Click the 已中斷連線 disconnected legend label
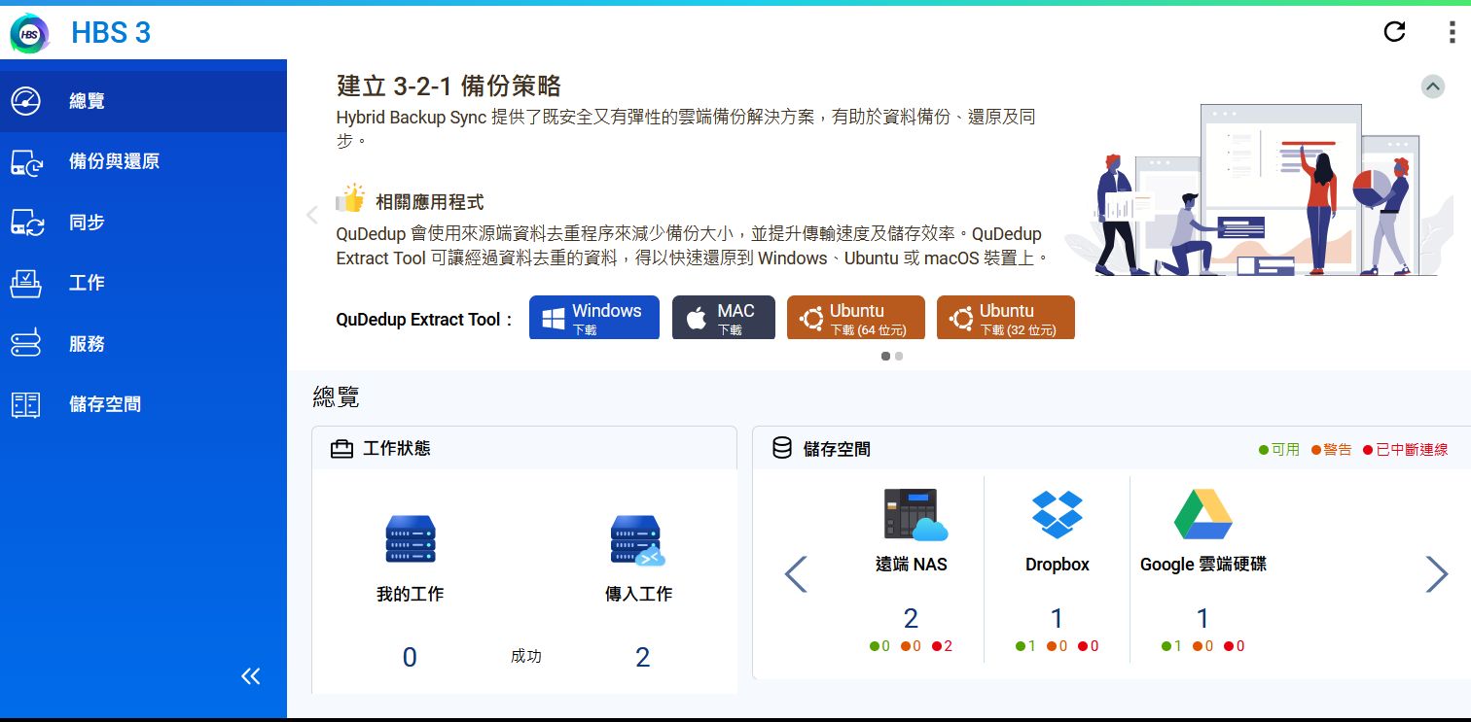Image resolution: width=1471 pixels, height=722 pixels. click(x=1412, y=450)
